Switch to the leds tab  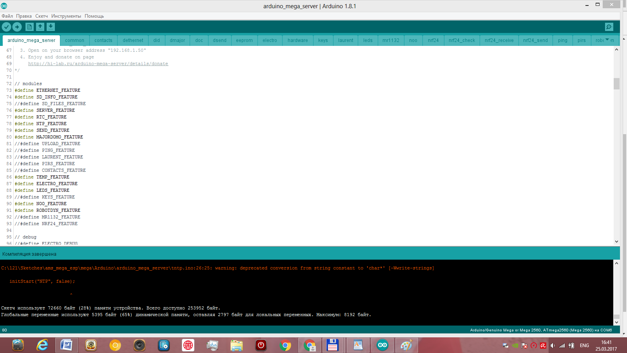click(368, 40)
